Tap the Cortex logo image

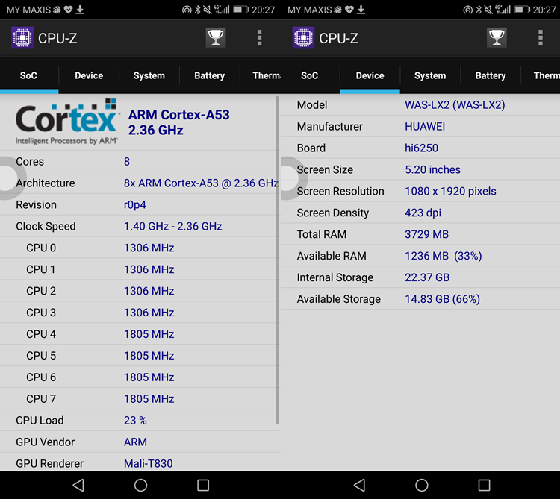(x=66, y=122)
